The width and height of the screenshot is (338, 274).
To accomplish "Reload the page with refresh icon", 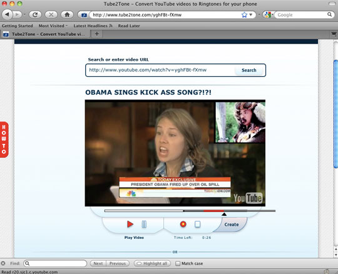I will (35, 14).
